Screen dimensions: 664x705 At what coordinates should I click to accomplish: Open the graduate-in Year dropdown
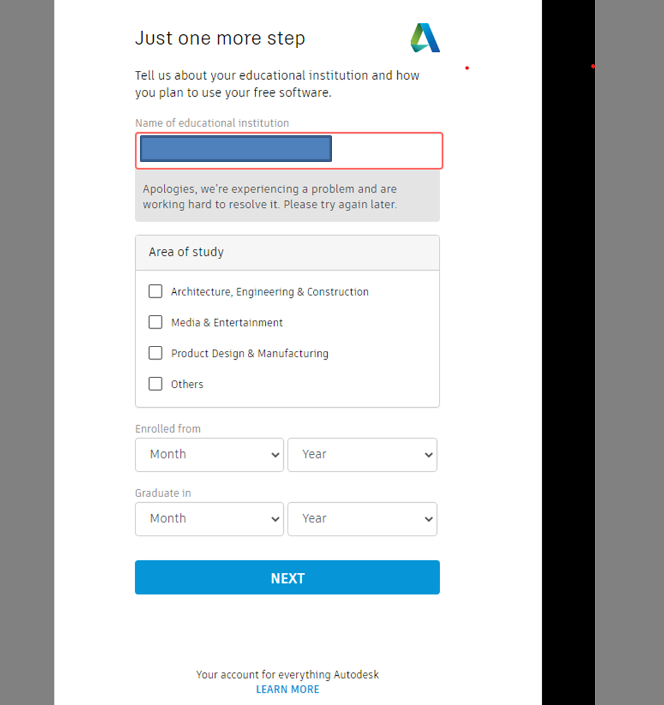362,519
